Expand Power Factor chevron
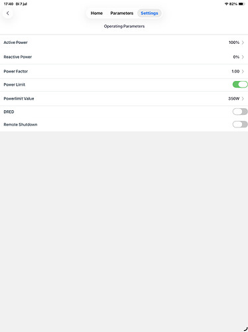 [243, 71]
